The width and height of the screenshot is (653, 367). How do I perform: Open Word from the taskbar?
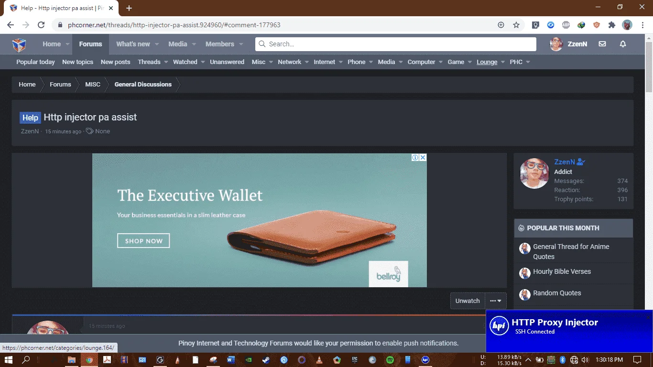tap(231, 360)
